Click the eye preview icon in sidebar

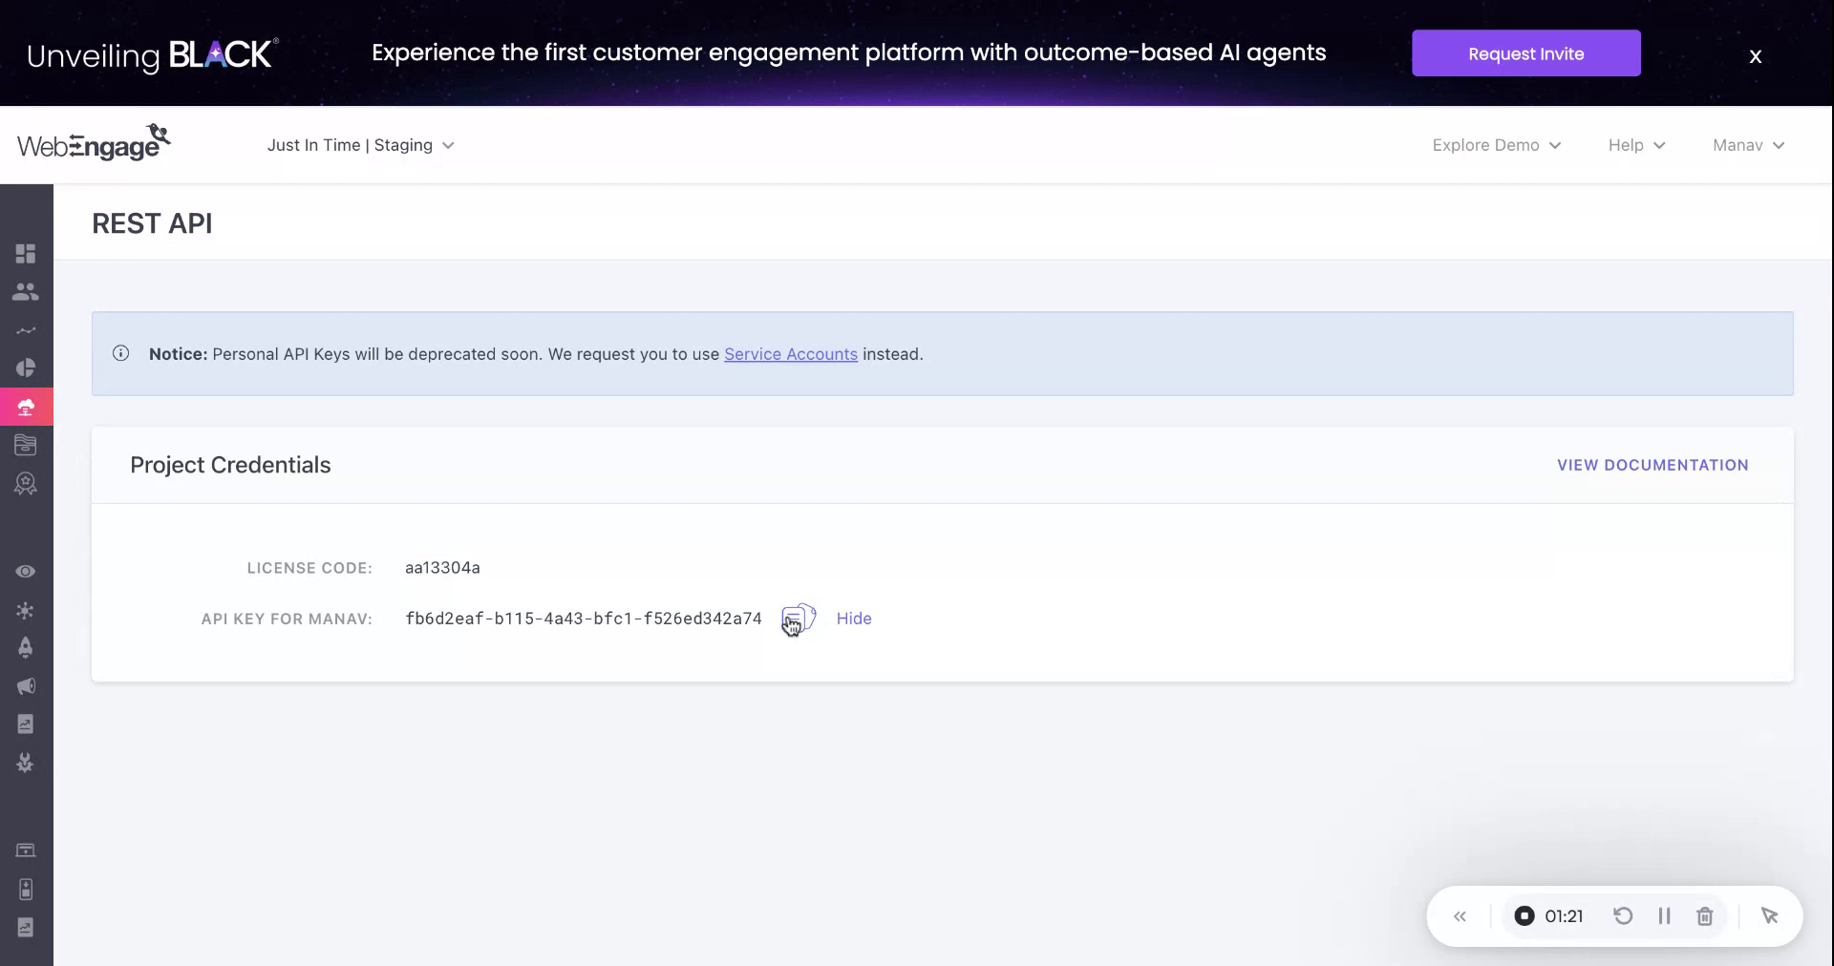click(26, 571)
